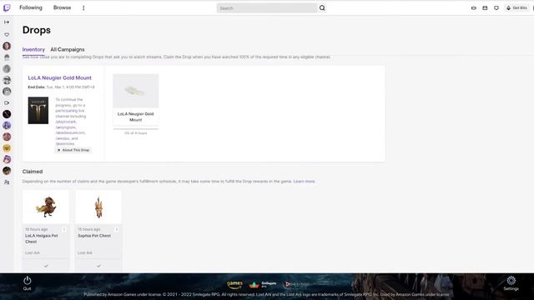The height and width of the screenshot is (300, 534).
Task: Click the checkmark under LoLA Helgaia Pet Chest
Action: (46, 266)
